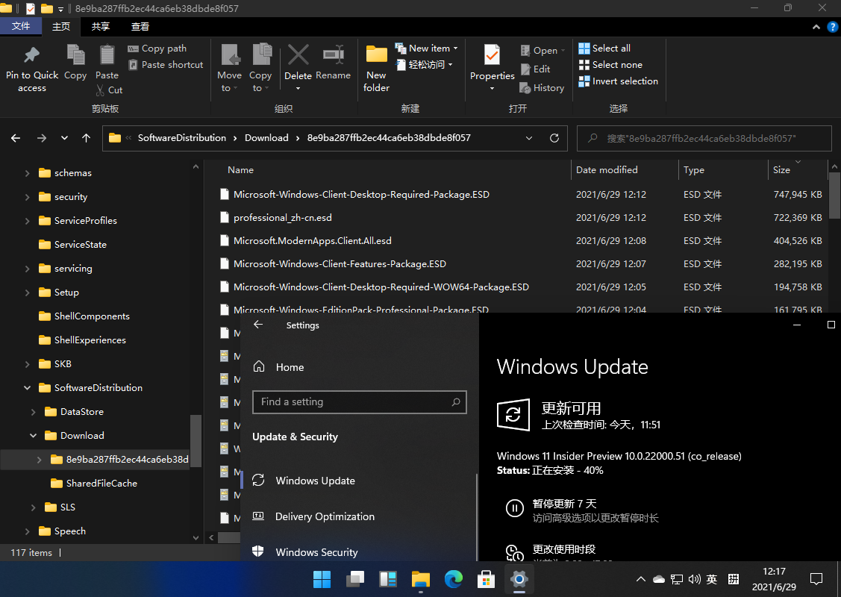Click SoftwareDistribution in address bar

click(182, 138)
